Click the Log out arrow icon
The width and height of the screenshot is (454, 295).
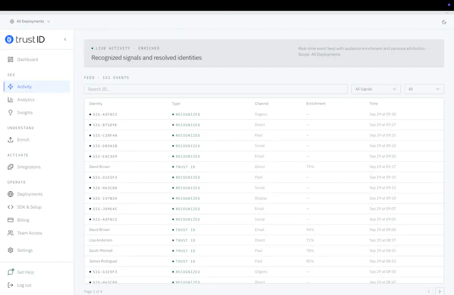(10, 285)
